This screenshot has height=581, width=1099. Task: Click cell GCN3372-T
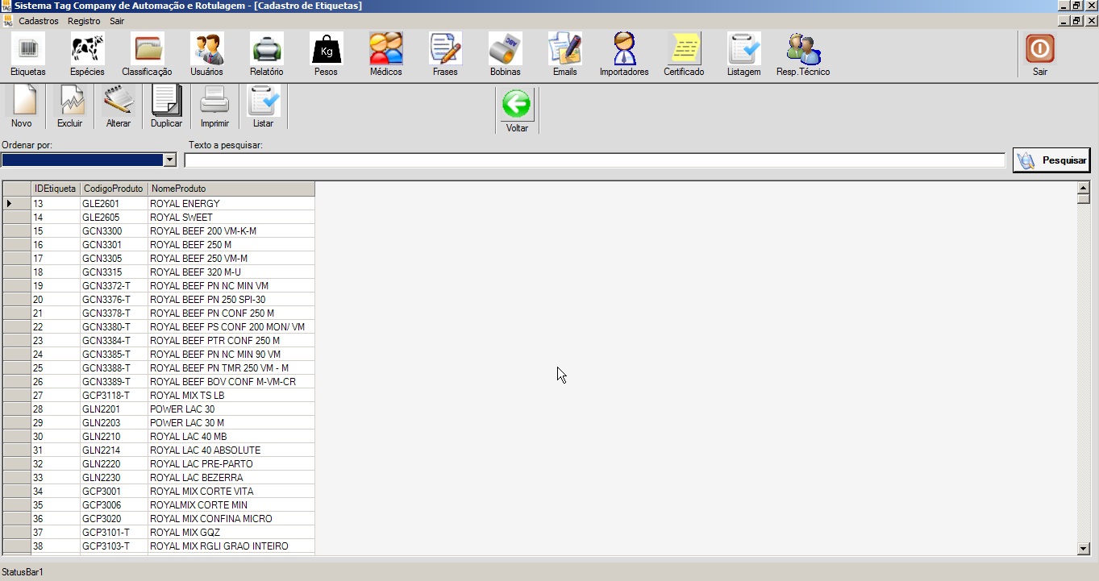[x=114, y=286]
